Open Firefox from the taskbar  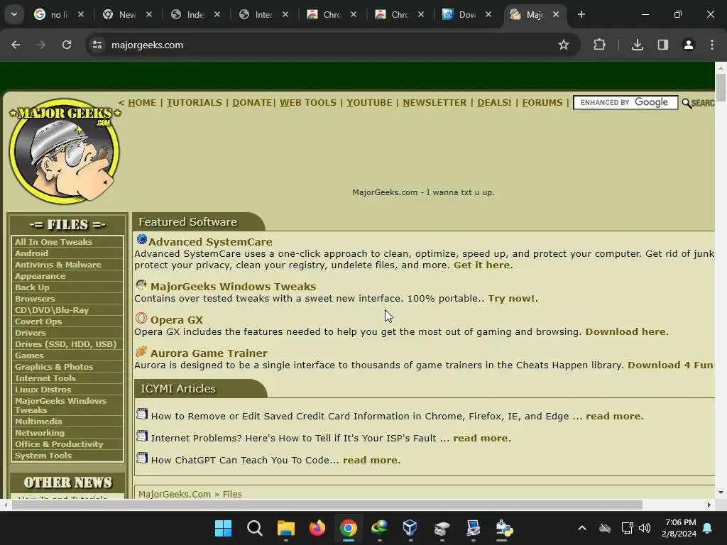pyautogui.click(x=317, y=528)
